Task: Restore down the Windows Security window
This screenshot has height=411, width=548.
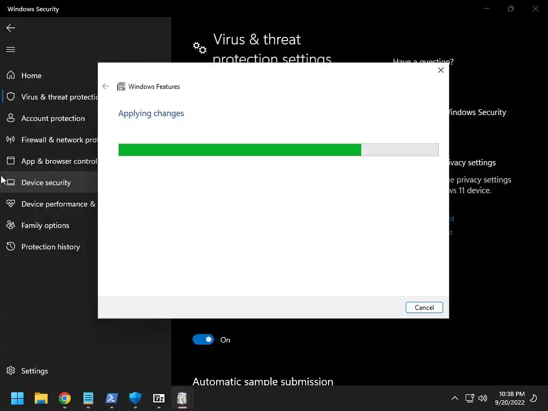Action: pos(511,9)
